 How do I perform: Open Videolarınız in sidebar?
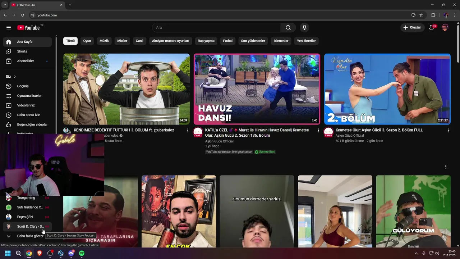click(x=27, y=105)
